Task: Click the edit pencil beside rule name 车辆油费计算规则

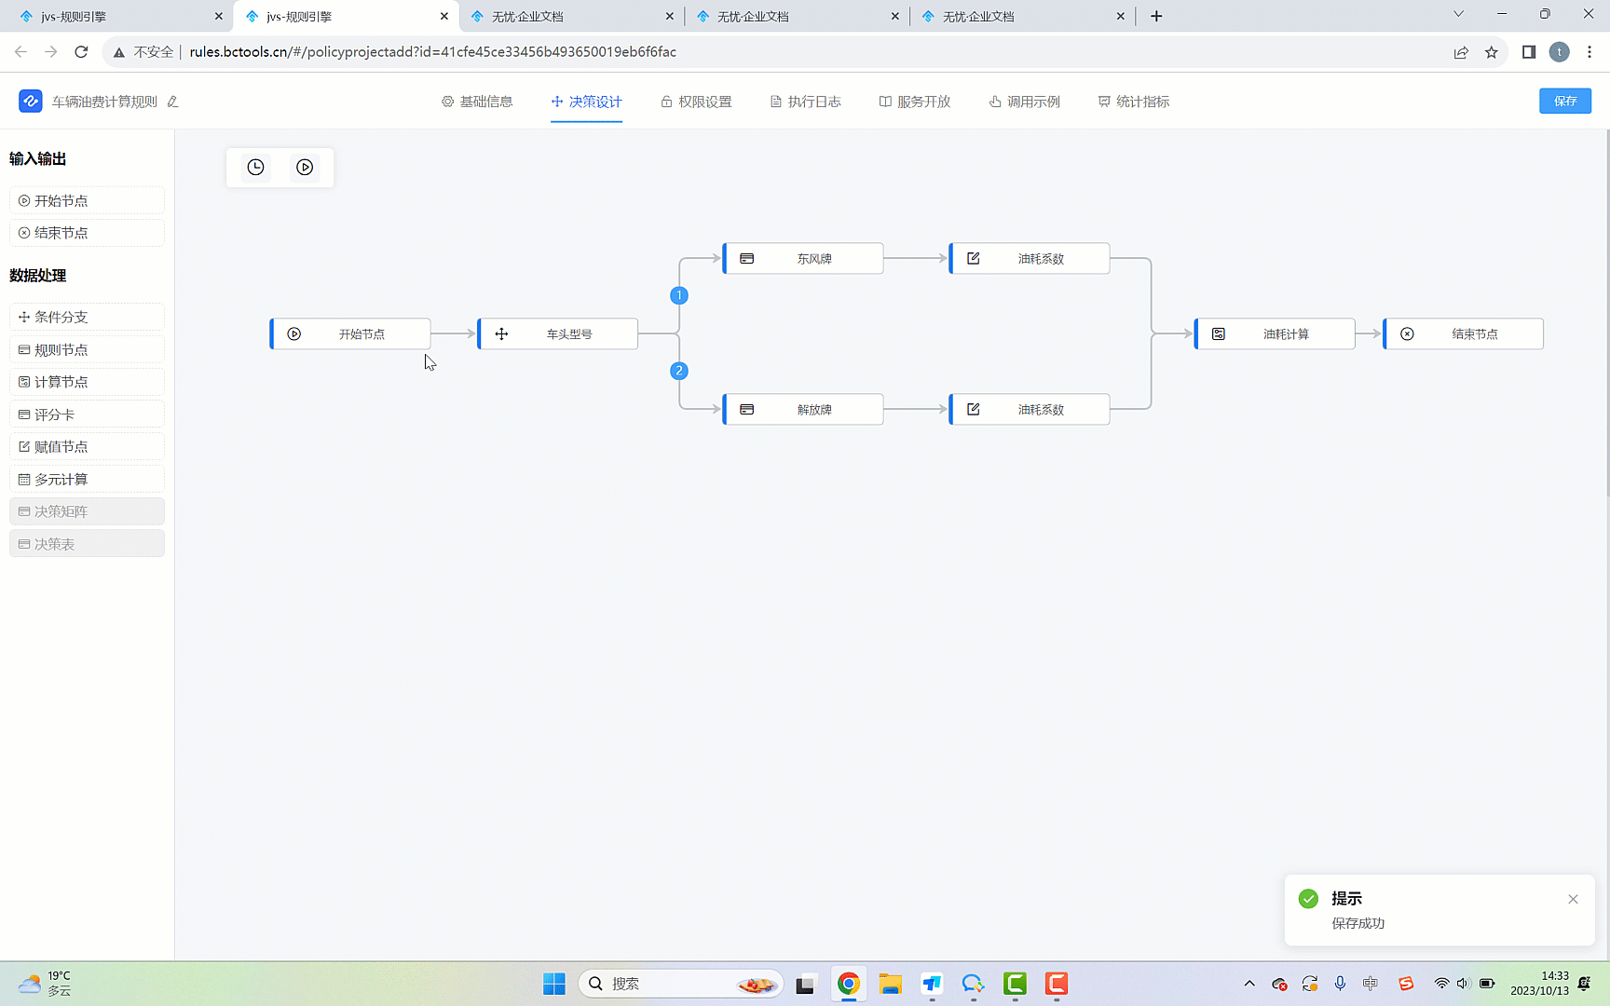Action: click(172, 102)
